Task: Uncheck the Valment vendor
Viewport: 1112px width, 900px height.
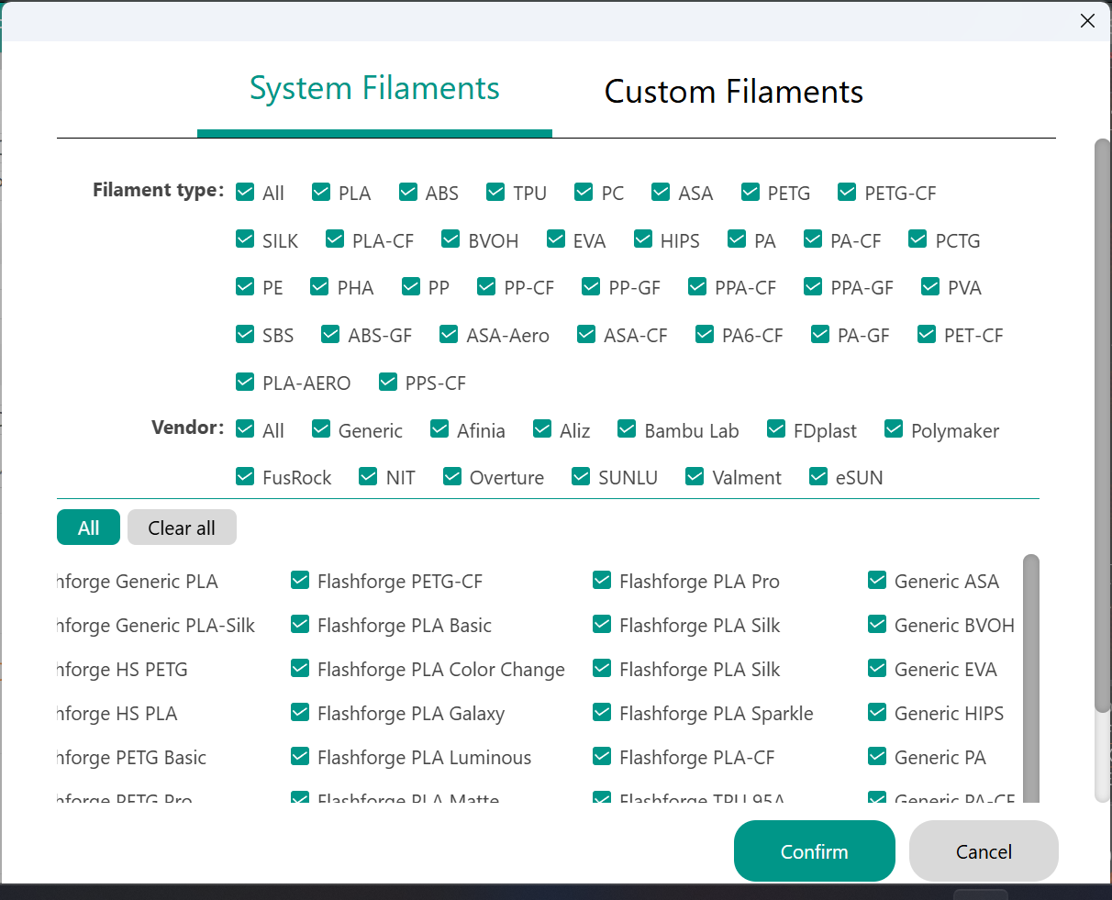Action: click(695, 476)
